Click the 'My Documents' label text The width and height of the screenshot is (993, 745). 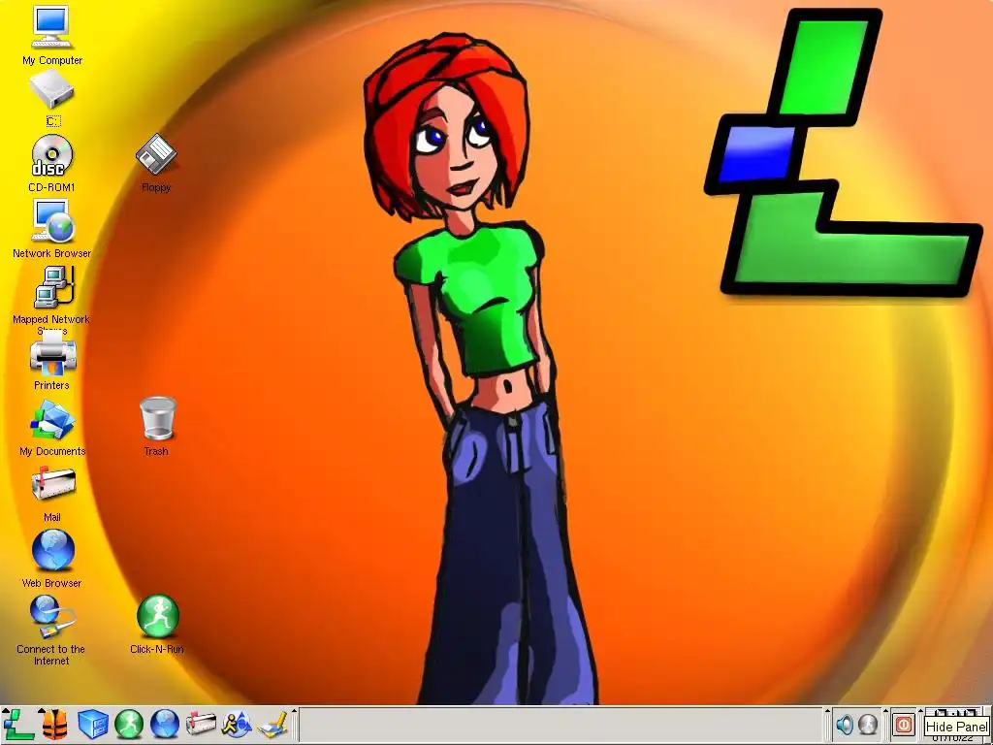[52, 451]
